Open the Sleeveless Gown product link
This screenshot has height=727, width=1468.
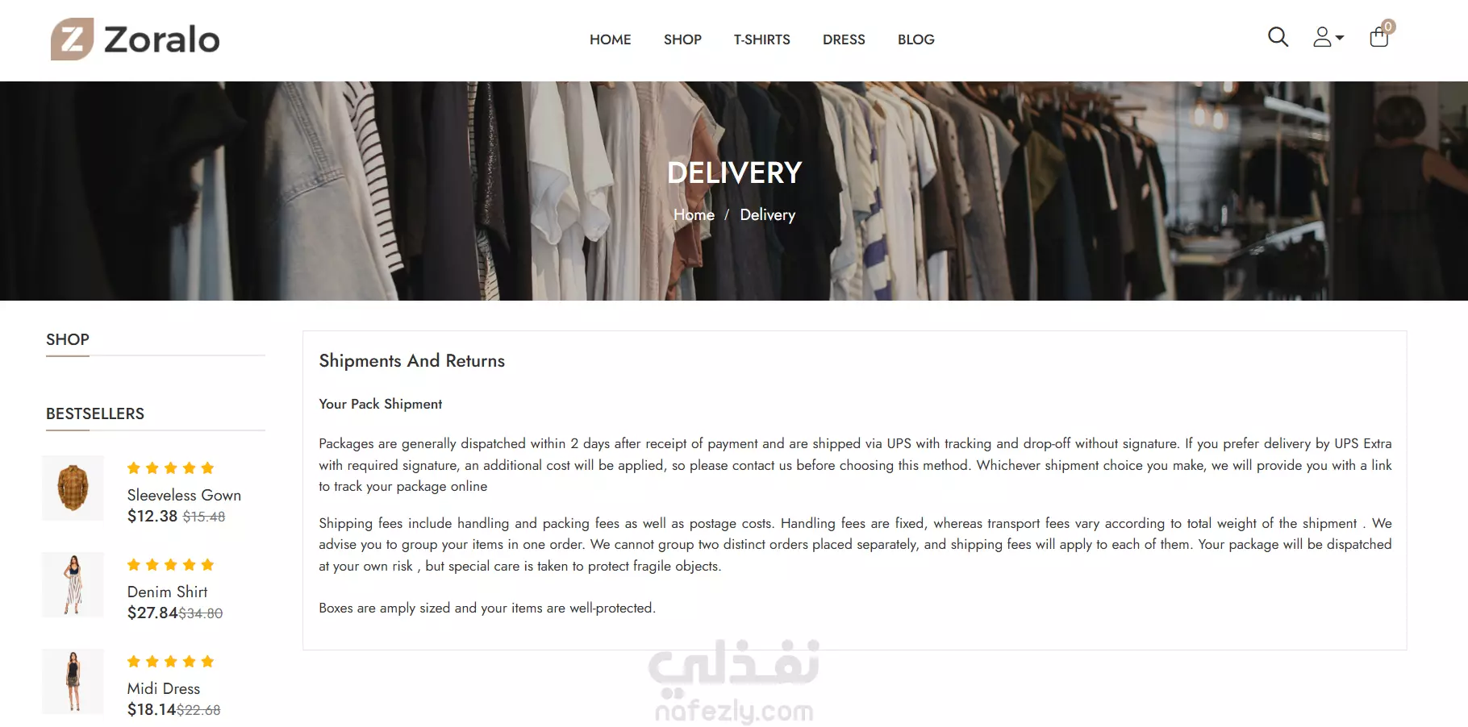[x=184, y=495]
